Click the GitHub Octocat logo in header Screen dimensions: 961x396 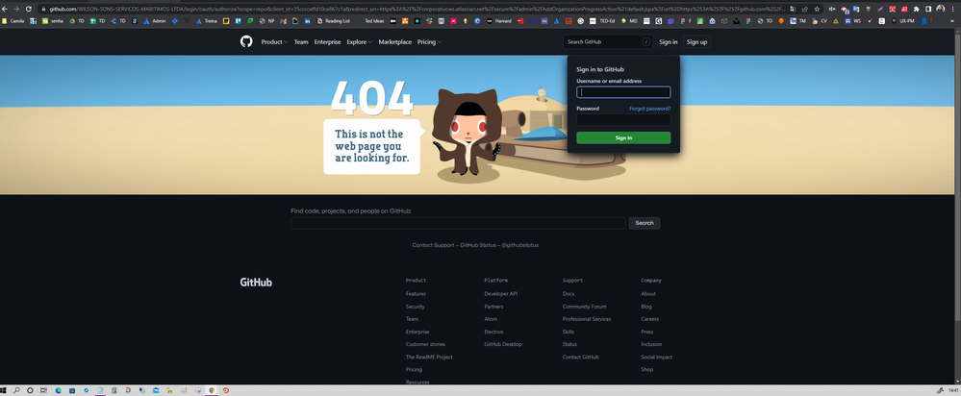pyautogui.click(x=246, y=41)
